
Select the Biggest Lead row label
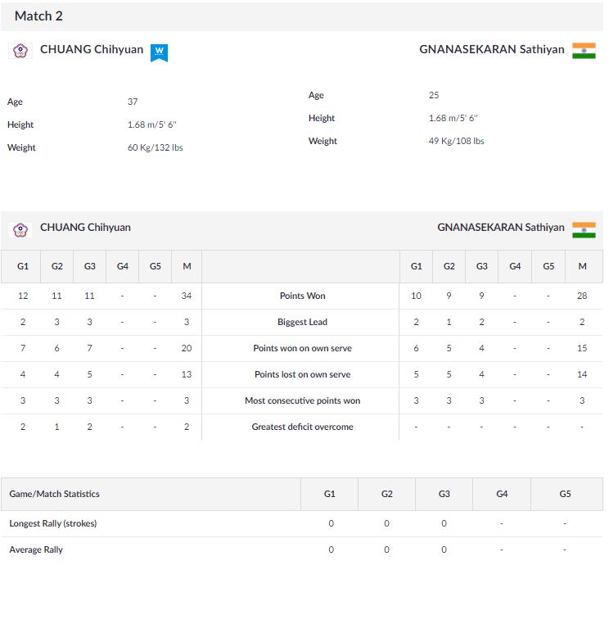[x=302, y=322]
